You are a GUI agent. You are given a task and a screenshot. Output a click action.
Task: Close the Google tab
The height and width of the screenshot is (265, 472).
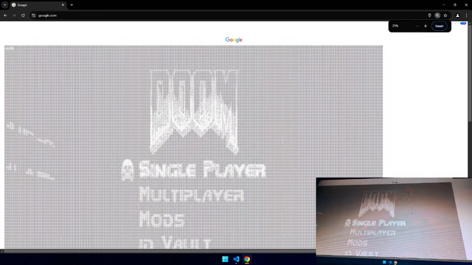tap(63, 5)
